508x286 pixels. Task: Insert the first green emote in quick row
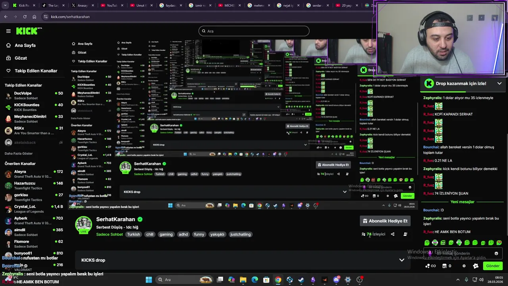pos(427,243)
